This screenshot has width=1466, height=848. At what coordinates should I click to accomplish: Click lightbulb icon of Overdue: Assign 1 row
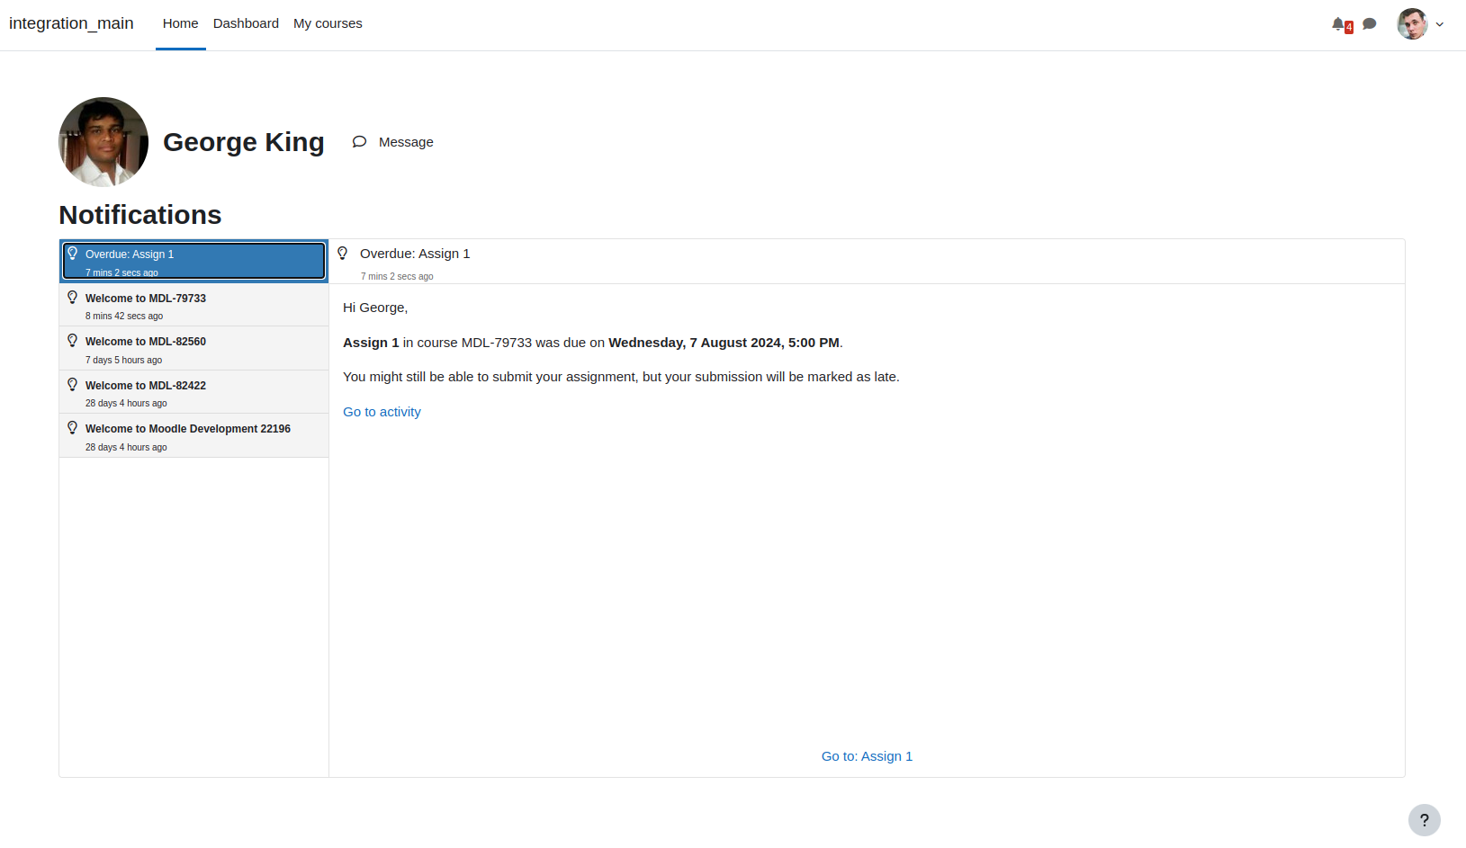(x=73, y=254)
